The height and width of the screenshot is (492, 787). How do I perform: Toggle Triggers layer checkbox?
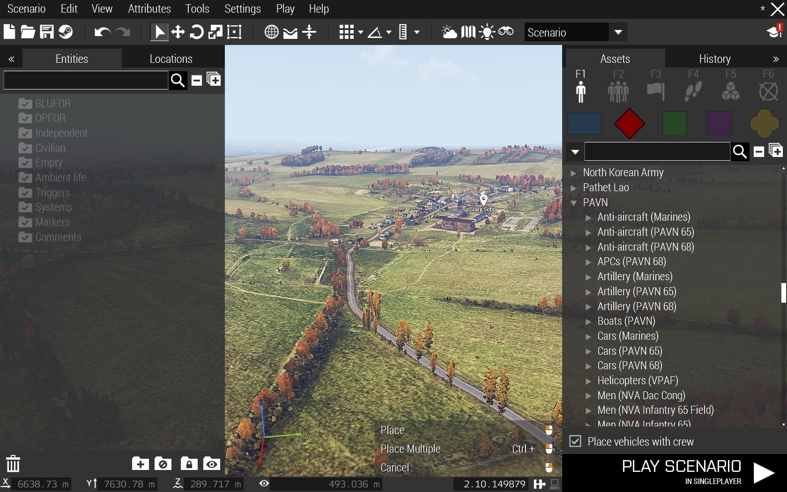coord(25,193)
